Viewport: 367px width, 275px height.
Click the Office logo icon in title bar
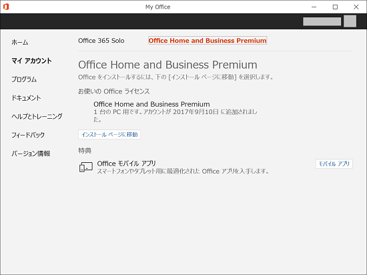coord(6,7)
